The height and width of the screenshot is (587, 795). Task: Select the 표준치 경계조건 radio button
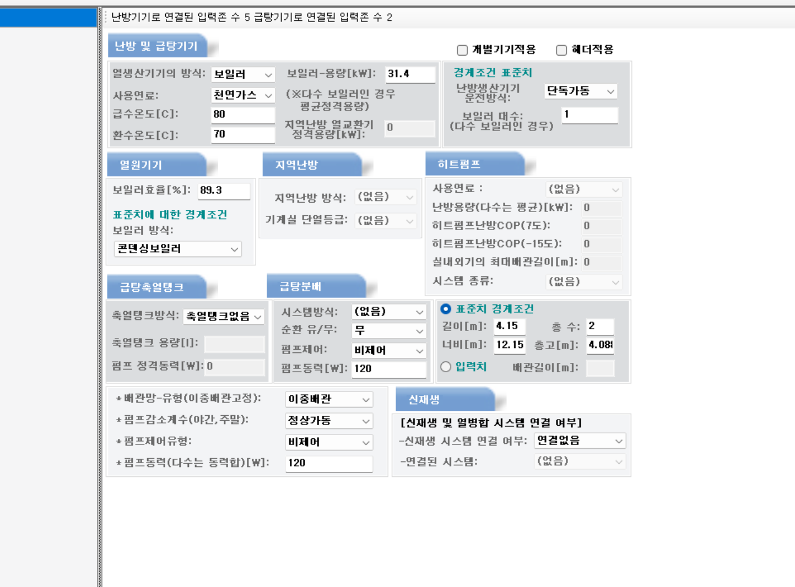pyautogui.click(x=446, y=309)
